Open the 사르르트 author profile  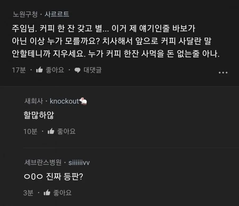tap(57, 14)
